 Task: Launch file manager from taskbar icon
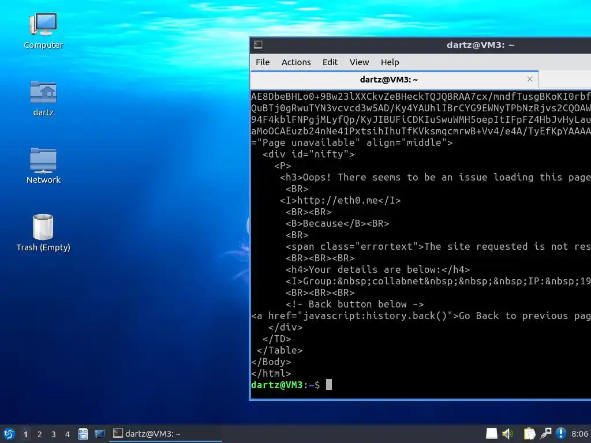point(83,434)
